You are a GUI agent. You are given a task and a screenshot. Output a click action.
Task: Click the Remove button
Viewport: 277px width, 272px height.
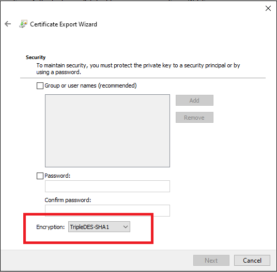(194, 118)
